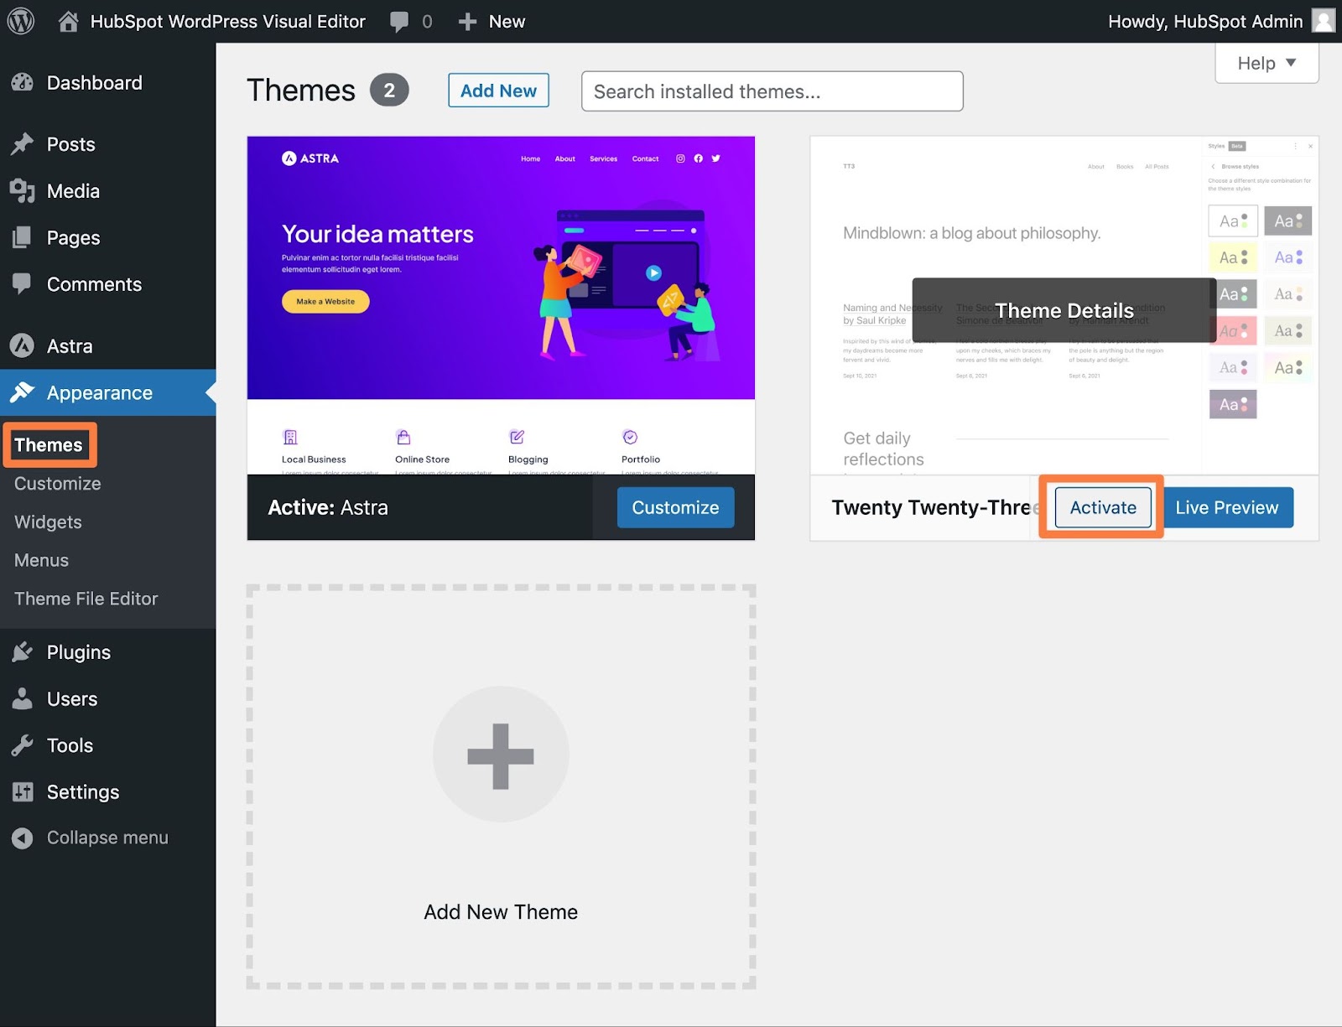Click the Collapse menu arrow icon

(x=23, y=838)
